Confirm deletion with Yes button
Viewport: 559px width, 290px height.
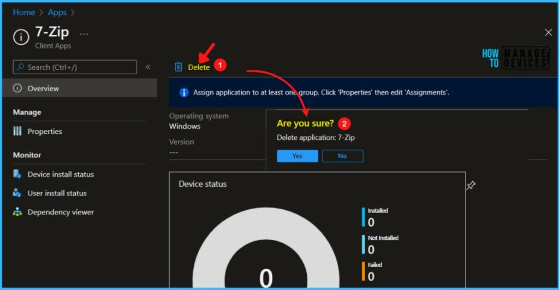point(298,156)
